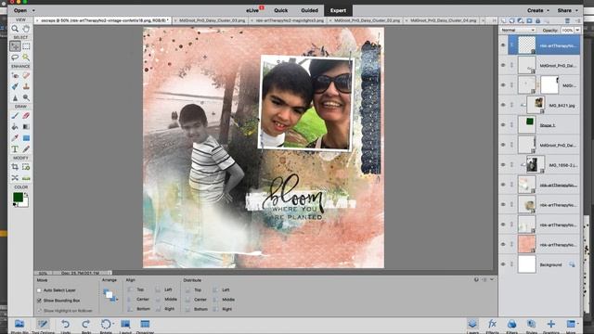
Task: Select the Recompose tool
Action: pos(26,167)
